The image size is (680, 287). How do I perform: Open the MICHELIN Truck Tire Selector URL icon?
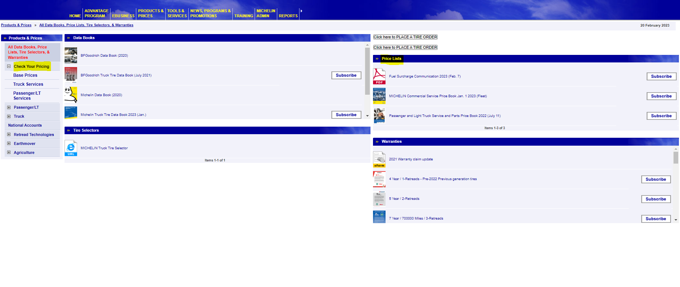71,148
